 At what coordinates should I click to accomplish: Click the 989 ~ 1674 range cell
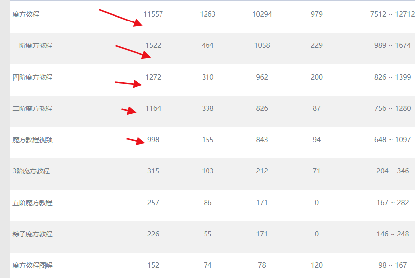(x=392, y=45)
